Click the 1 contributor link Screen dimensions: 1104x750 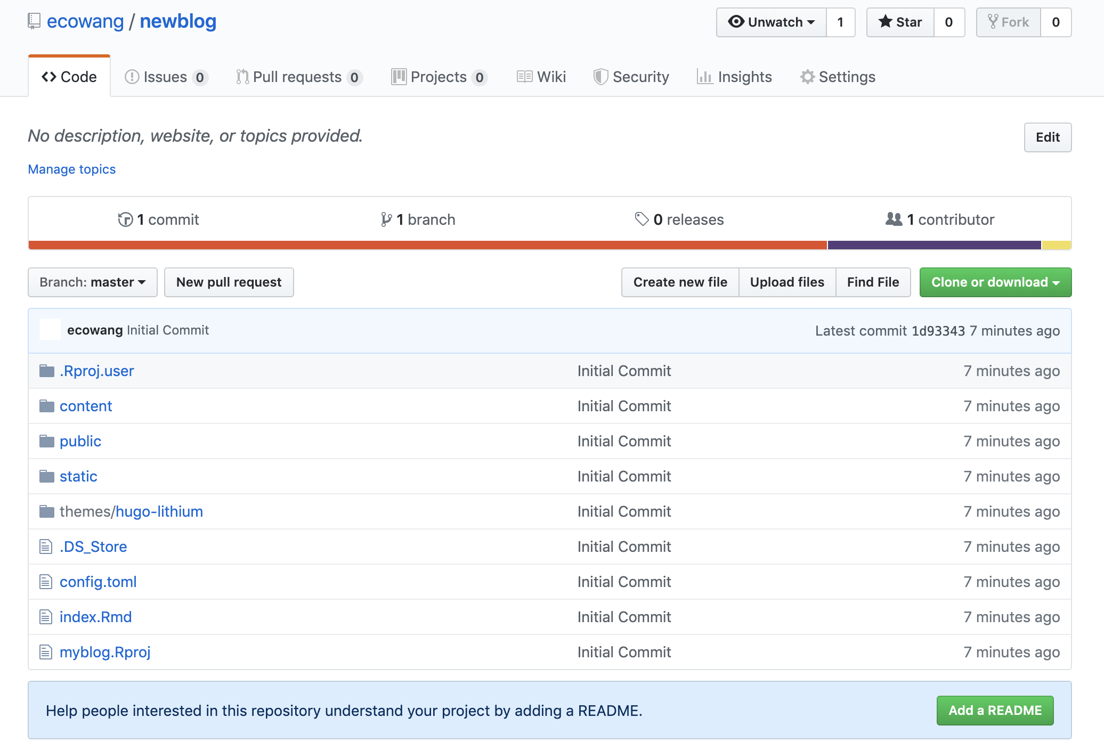[940, 219]
